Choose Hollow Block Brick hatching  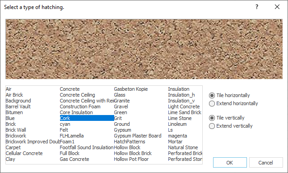pyautogui.click(x=133, y=153)
